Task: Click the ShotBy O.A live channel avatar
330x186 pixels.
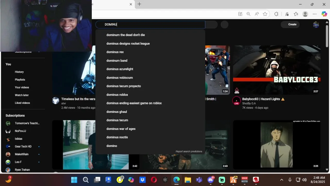Action: (x=236, y=101)
